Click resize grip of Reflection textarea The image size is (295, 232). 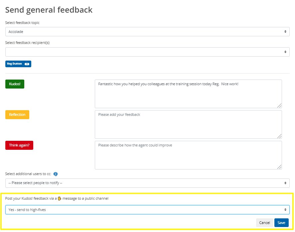click(x=279, y=136)
